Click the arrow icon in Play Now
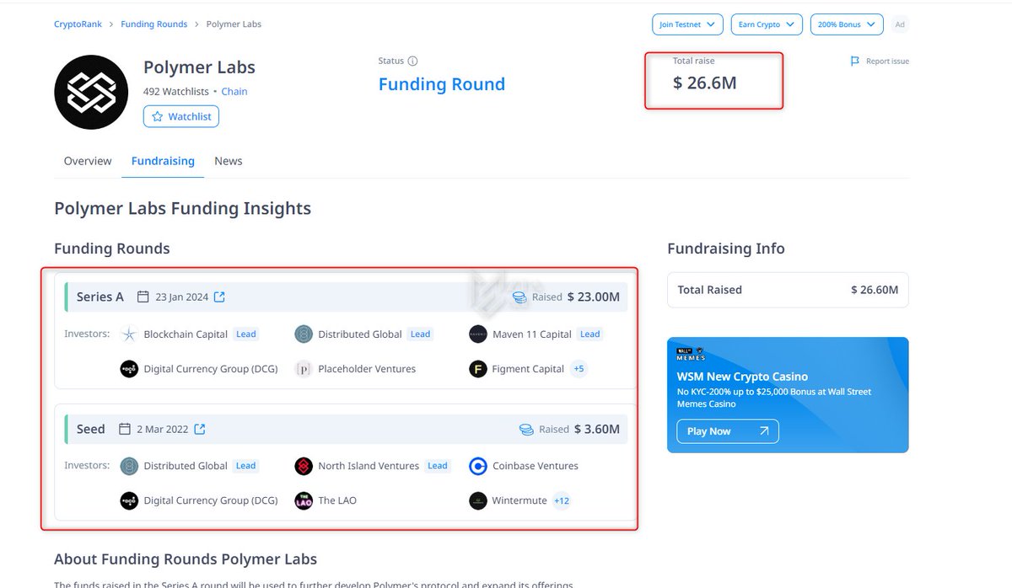This screenshot has width=1012, height=588. point(764,431)
